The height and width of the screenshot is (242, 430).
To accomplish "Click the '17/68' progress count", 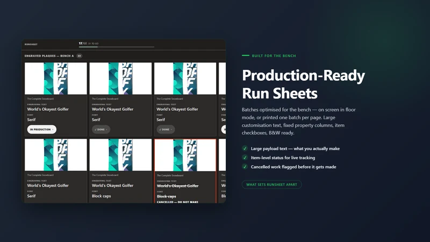I will tap(83, 44).
